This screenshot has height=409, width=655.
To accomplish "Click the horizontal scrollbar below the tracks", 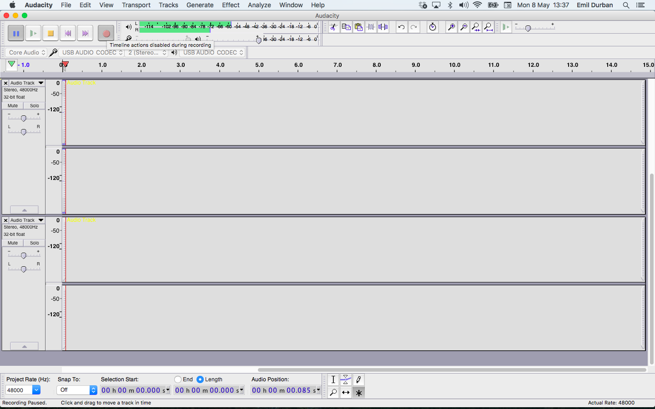I will (x=452, y=370).
